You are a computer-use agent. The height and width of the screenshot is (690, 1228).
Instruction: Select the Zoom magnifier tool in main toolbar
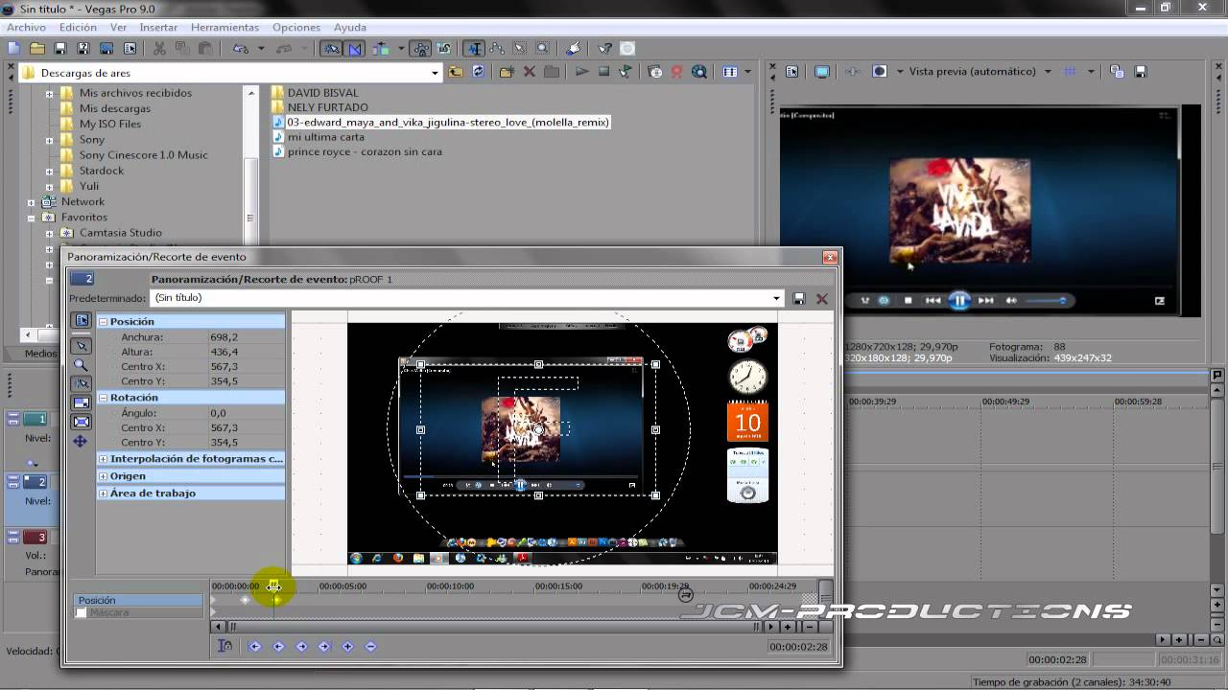coord(543,48)
